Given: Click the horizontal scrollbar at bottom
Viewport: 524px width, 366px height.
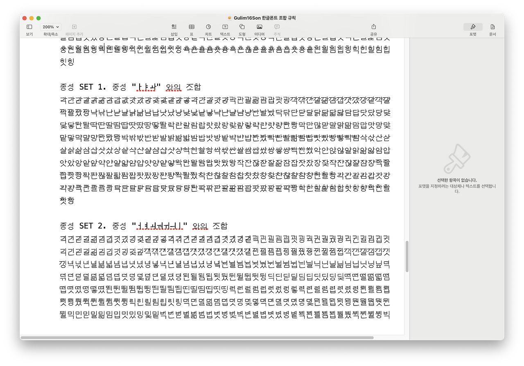Looking at the screenshot, I should click(197, 338).
